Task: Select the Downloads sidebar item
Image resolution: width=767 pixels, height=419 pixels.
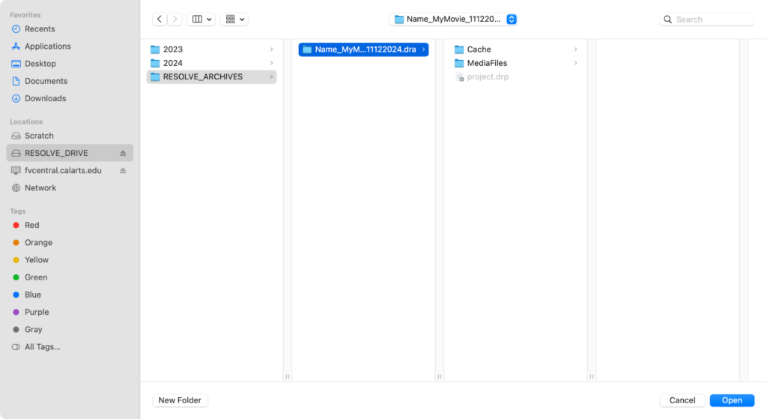Action: 45,98
